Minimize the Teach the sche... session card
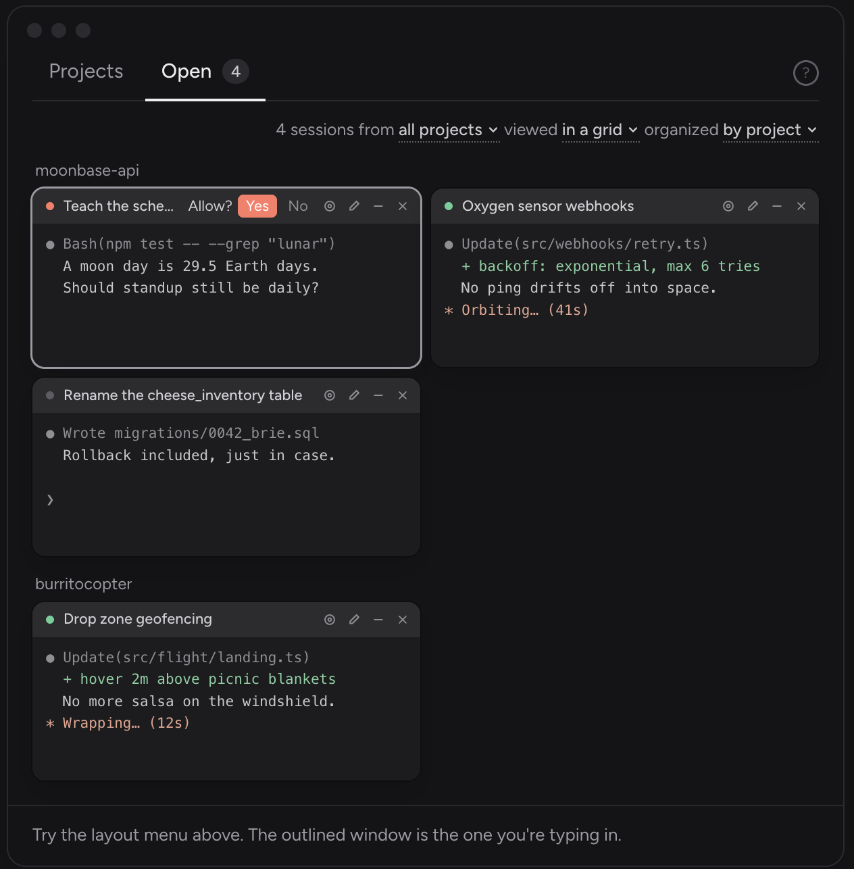854x869 pixels. coord(378,206)
